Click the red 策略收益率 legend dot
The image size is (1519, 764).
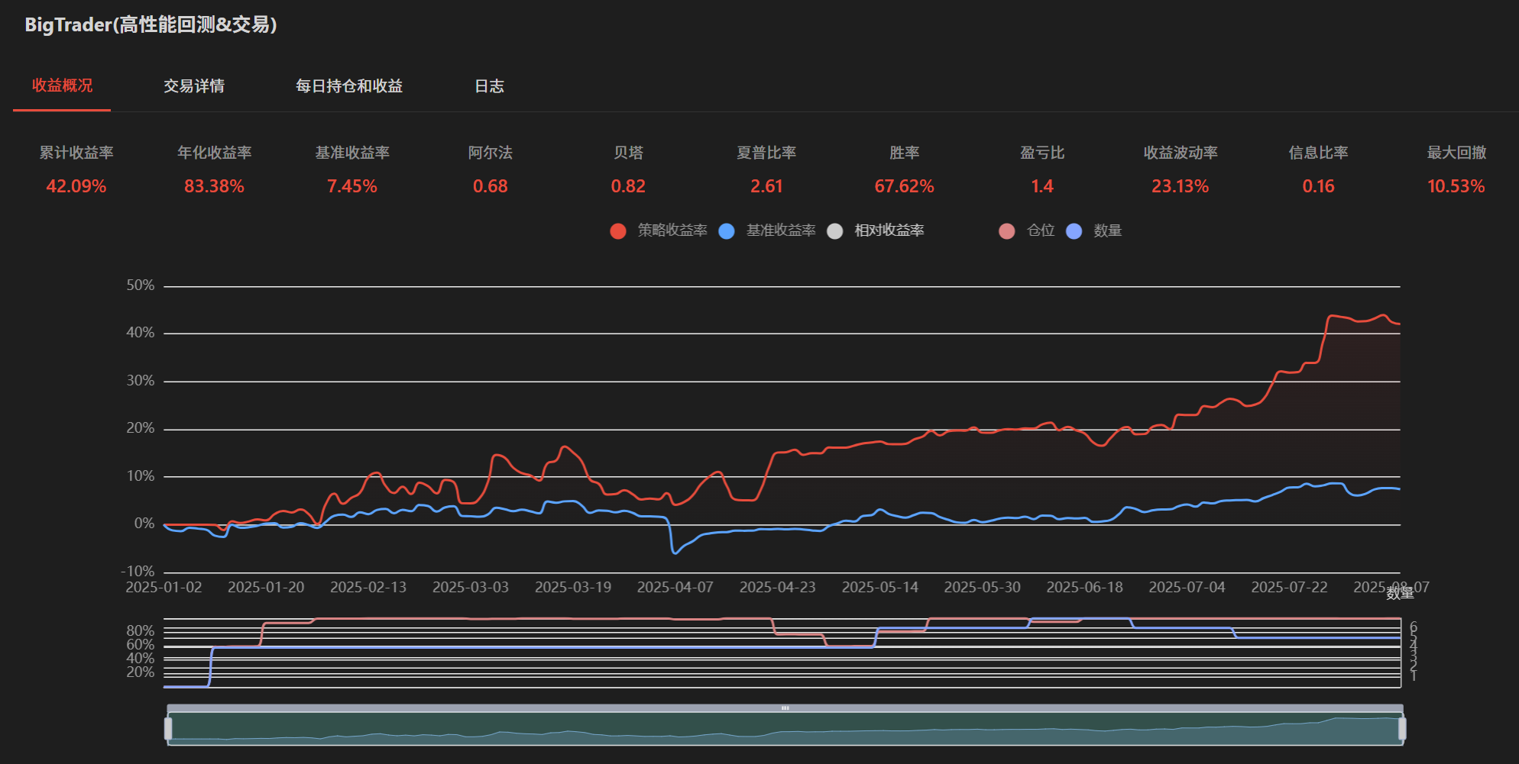tap(618, 231)
